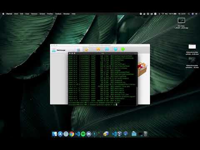Open the Edit menu
This screenshot has width=200, height=150.
point(22,14)
